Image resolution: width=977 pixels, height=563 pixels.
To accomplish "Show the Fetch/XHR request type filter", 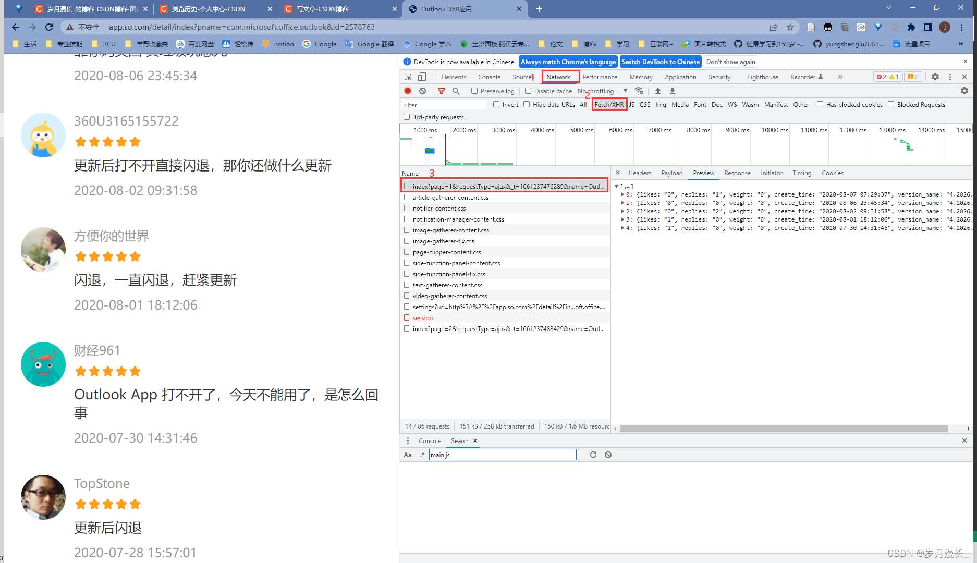I will 609,104.
